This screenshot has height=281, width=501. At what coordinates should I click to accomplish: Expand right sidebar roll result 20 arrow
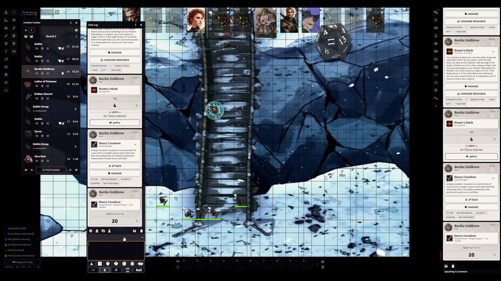[x=494, y=255]
